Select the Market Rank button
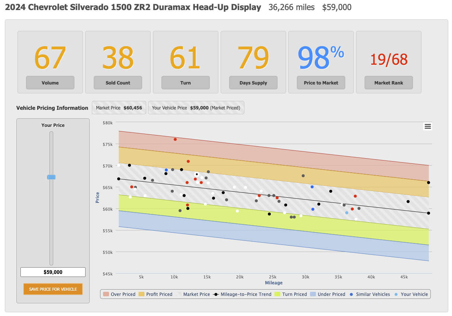452x316 pixels. click(x=389, y=83)
